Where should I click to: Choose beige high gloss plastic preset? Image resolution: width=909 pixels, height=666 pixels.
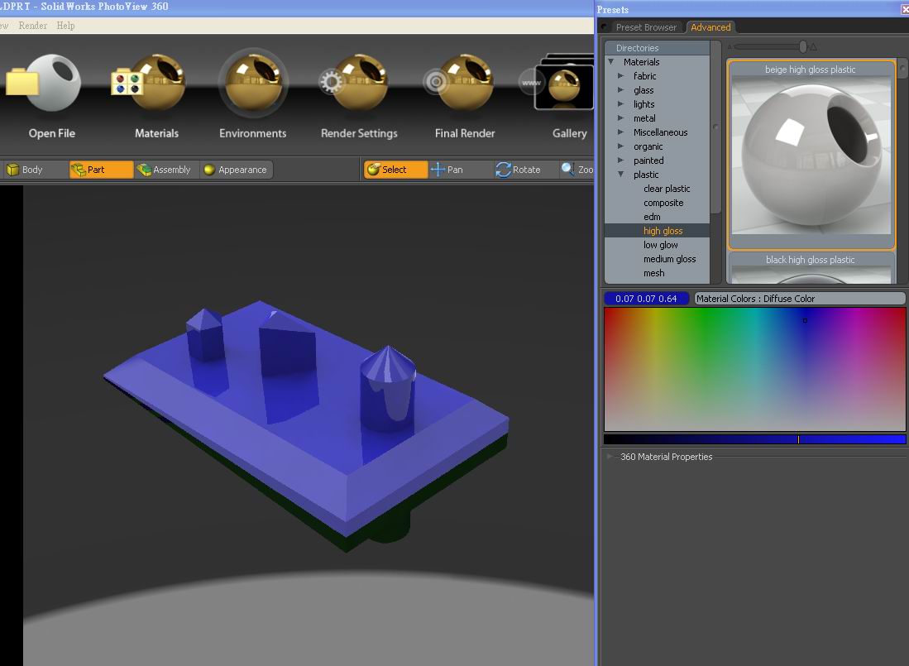click(x=811, y=155)
